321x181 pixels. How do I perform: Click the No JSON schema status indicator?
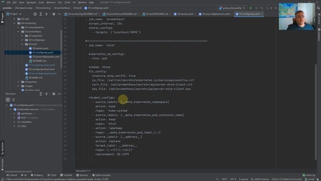[260, 179]
